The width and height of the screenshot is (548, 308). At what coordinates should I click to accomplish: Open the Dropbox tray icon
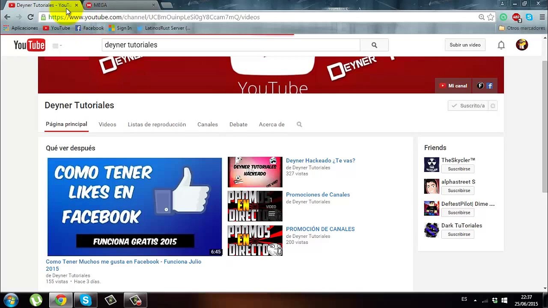point(495,300)
